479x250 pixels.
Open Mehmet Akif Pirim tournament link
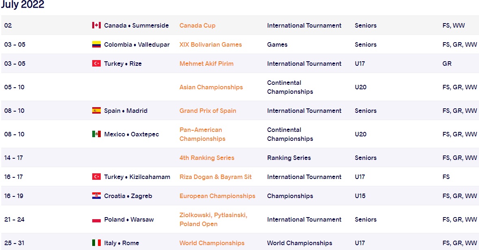pyautogui.click(x=206, y=64)
